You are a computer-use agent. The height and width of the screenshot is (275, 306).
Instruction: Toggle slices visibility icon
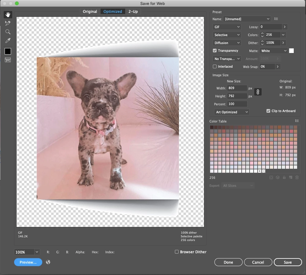(x=8, y=60)
